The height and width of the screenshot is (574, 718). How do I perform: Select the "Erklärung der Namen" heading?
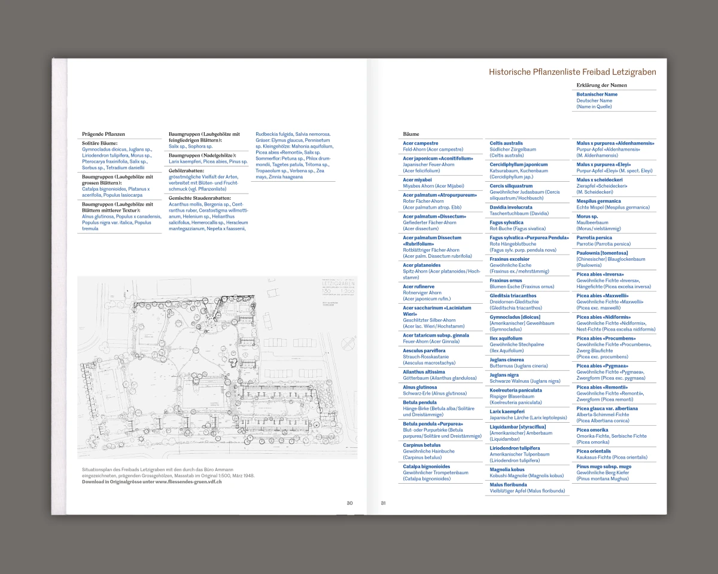point(602,86)
